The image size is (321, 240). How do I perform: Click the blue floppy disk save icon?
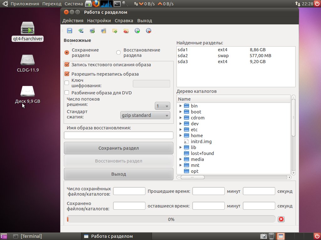click(x=69, y=31)
